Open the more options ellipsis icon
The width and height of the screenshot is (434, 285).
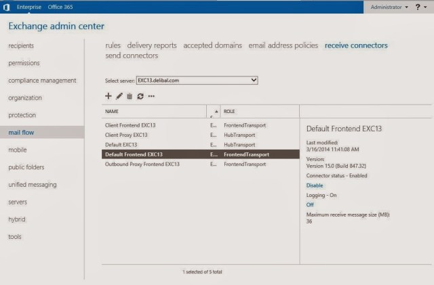tap(151, 96)
